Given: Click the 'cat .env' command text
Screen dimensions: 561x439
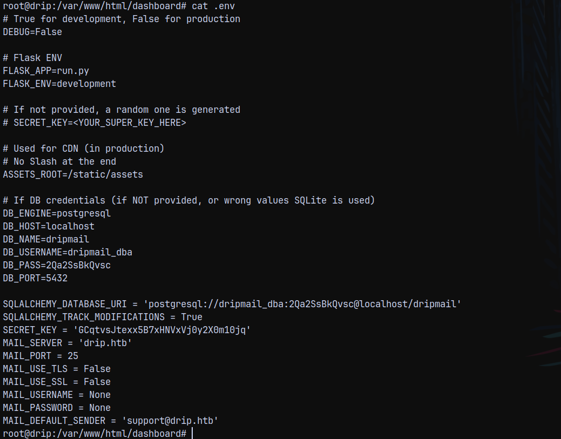Looking at the screenshot, I should coord(213,6).
